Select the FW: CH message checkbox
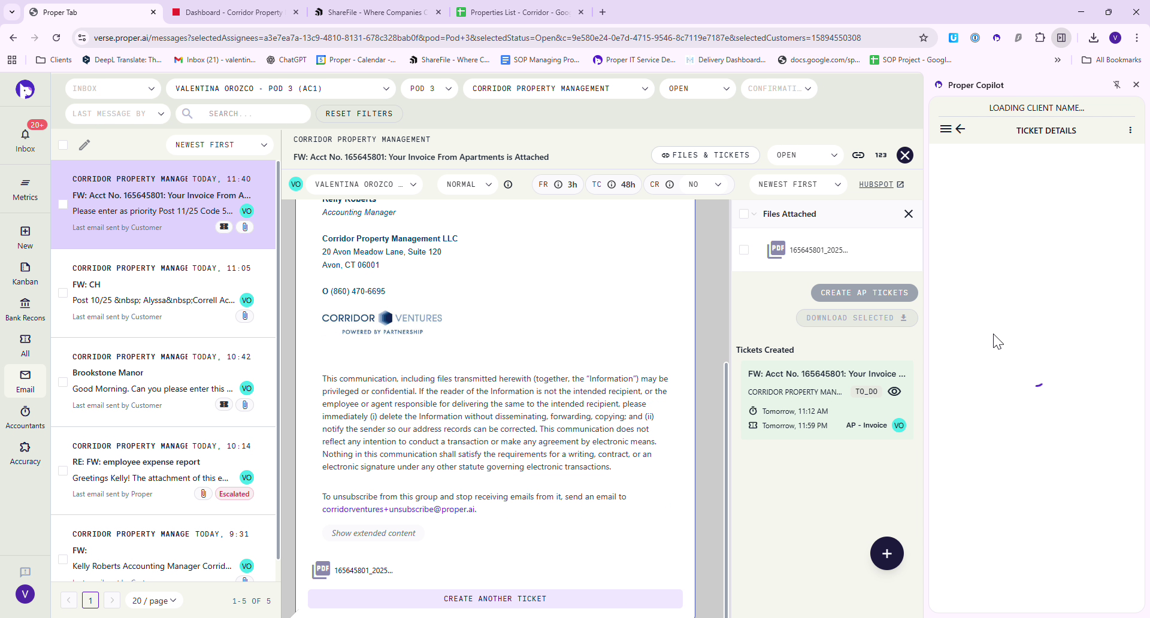The width and height of the screenshot is (1150, 618). 63,293
